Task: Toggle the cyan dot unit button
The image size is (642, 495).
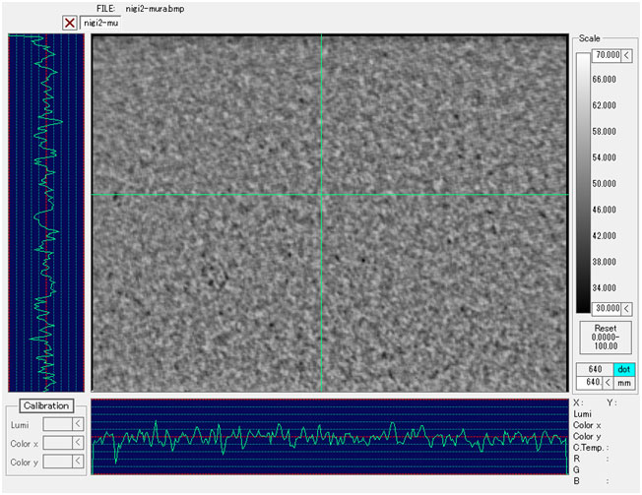Action: [x=622, y=368]
